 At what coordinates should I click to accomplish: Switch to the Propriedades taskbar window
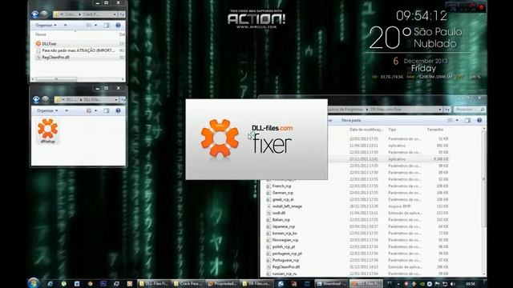[x=223, y=284]
